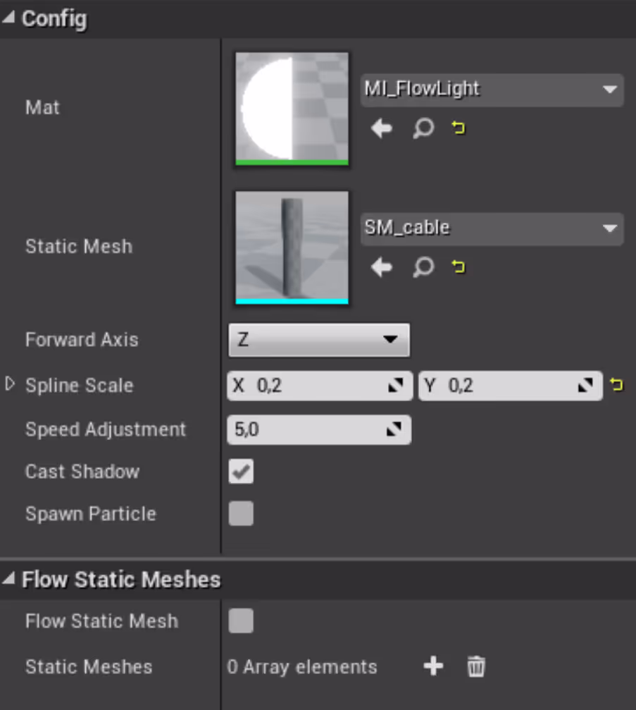
Task: Select the SM_cable mesh thumbnail
Action: 292,247
